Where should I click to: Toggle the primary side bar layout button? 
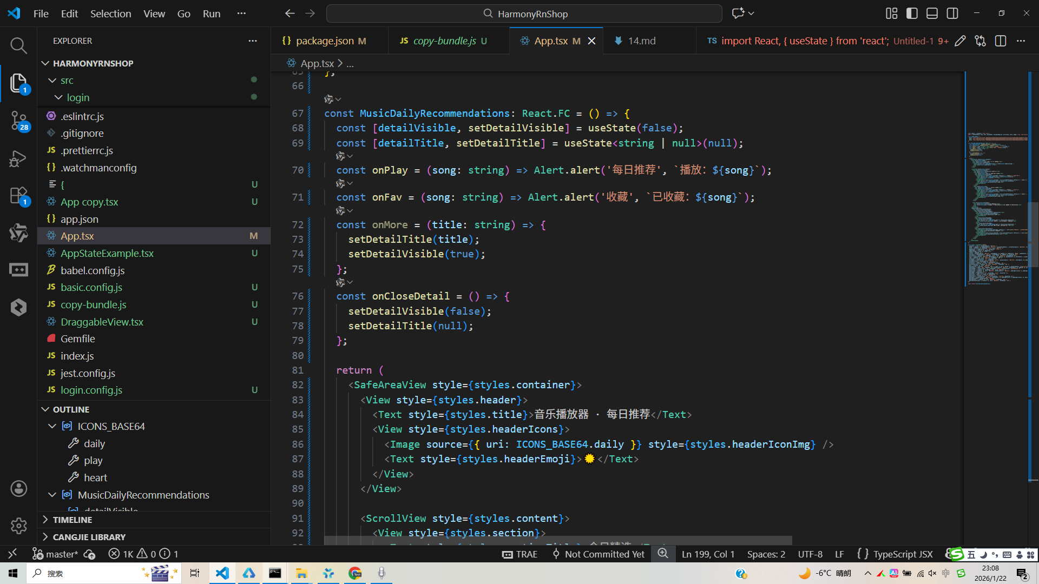[x=912, y=14]
